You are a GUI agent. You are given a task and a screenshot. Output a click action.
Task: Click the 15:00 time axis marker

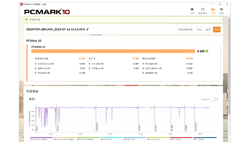(x=170, y=134)
